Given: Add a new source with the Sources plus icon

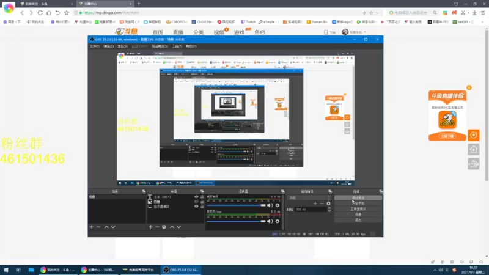Looking at the screenshot, I should point(150,227).
